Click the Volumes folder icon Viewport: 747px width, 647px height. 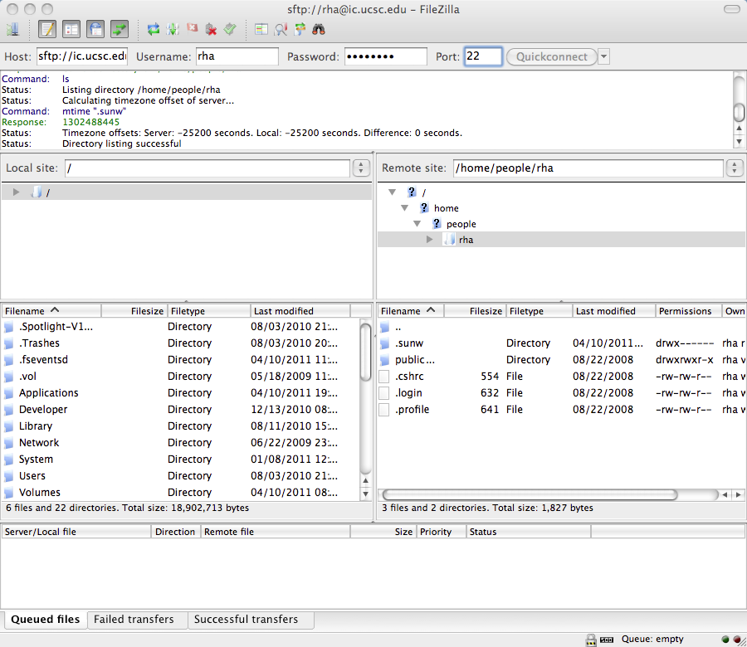pyautogui.click(x=9, y=493)
